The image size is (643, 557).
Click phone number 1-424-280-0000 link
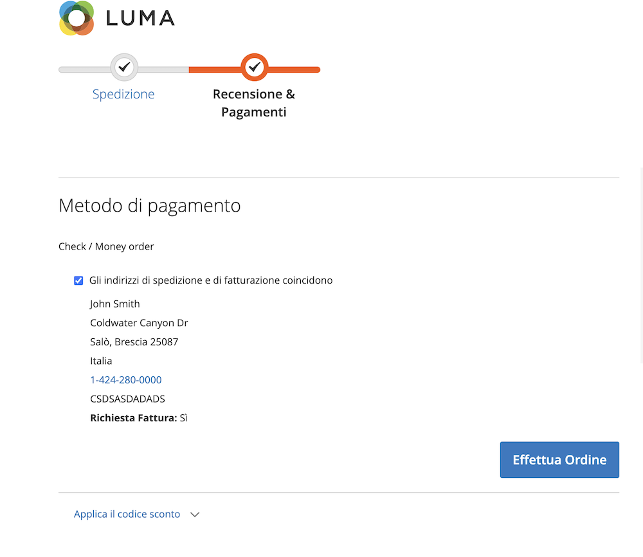(x=126, y=380)
